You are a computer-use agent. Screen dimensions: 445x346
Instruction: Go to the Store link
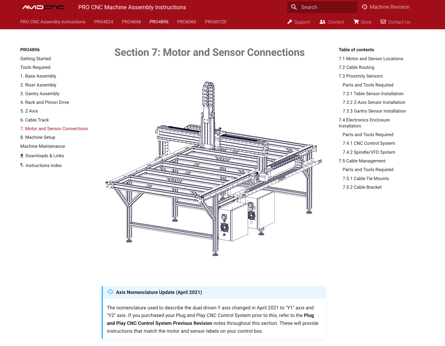pyautogui.click(x=362, y=22)
